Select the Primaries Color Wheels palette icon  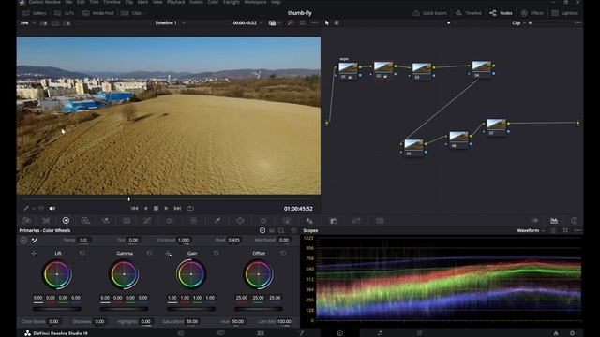[66, 221]
